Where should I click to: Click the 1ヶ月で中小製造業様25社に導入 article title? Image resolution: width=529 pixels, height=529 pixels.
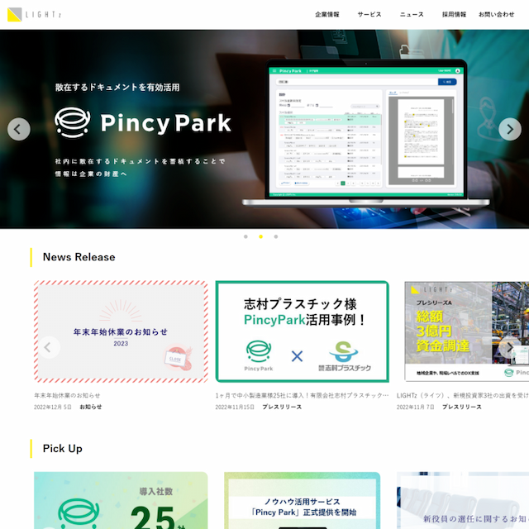302,395
